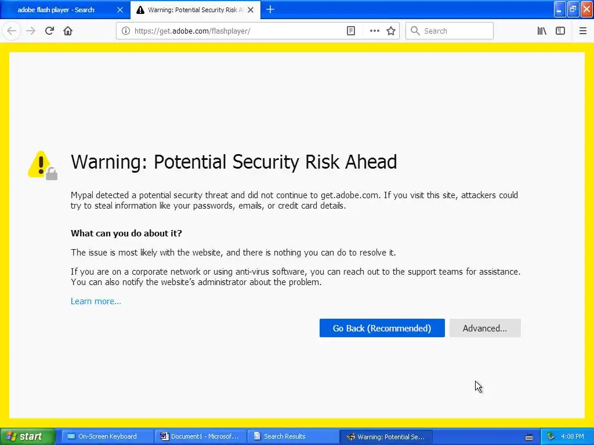594x445 pixels.
Task: Follow the Learn more... link
Action: tap(96, 301)
